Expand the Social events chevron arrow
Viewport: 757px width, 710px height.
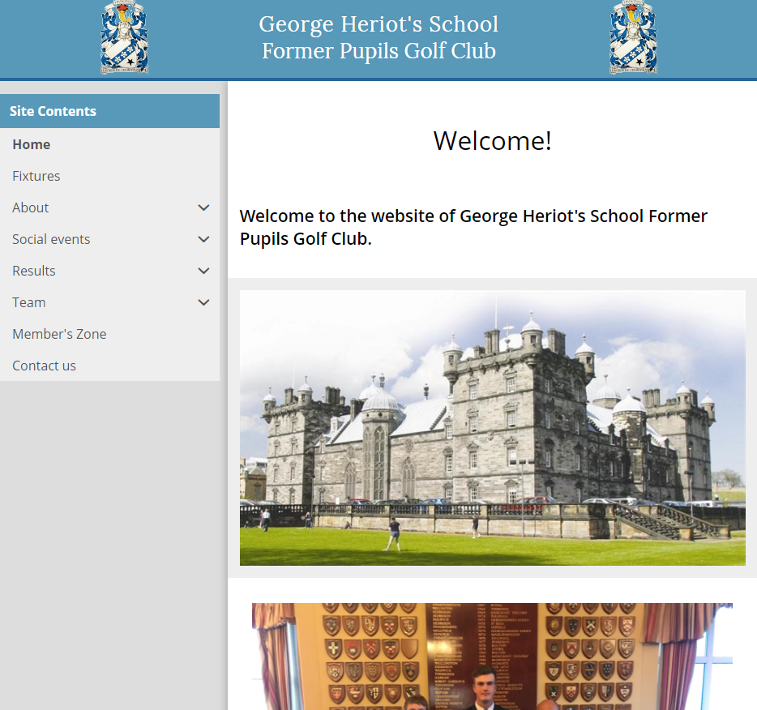tap(203, 239)
